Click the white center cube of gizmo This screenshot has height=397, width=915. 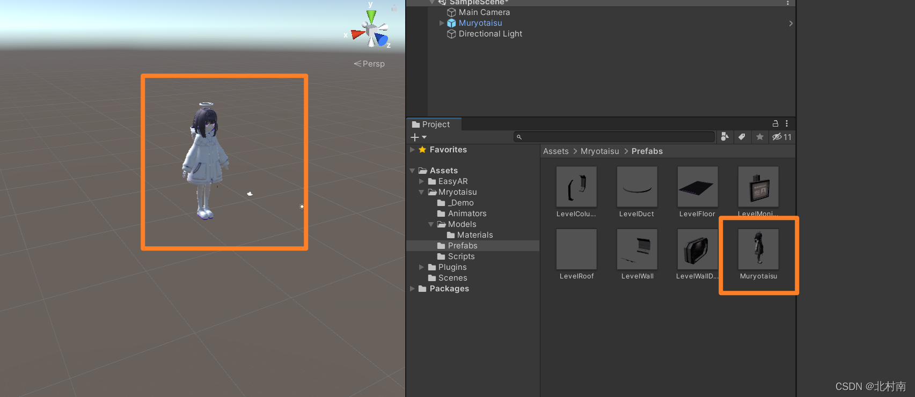coord(371,31)
